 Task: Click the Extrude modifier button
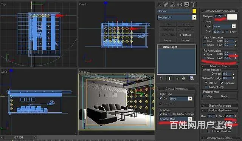185,24
